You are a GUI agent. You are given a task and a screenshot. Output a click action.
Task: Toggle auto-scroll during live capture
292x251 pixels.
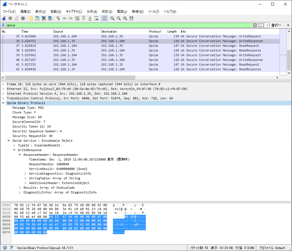click(x=96, y=18)
